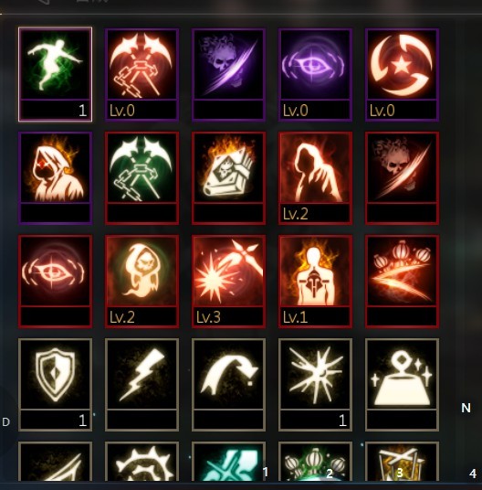Select the purple eye skill at Lv.0
The image size is (482, 490).
pyautogui.click(x=316, y=74)
